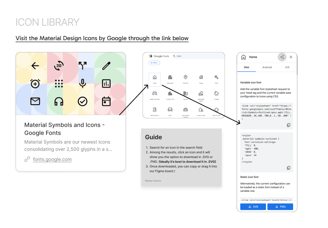Click the search field containing 'home'
The width and height of the screenshot is (328, 228).
197,56
